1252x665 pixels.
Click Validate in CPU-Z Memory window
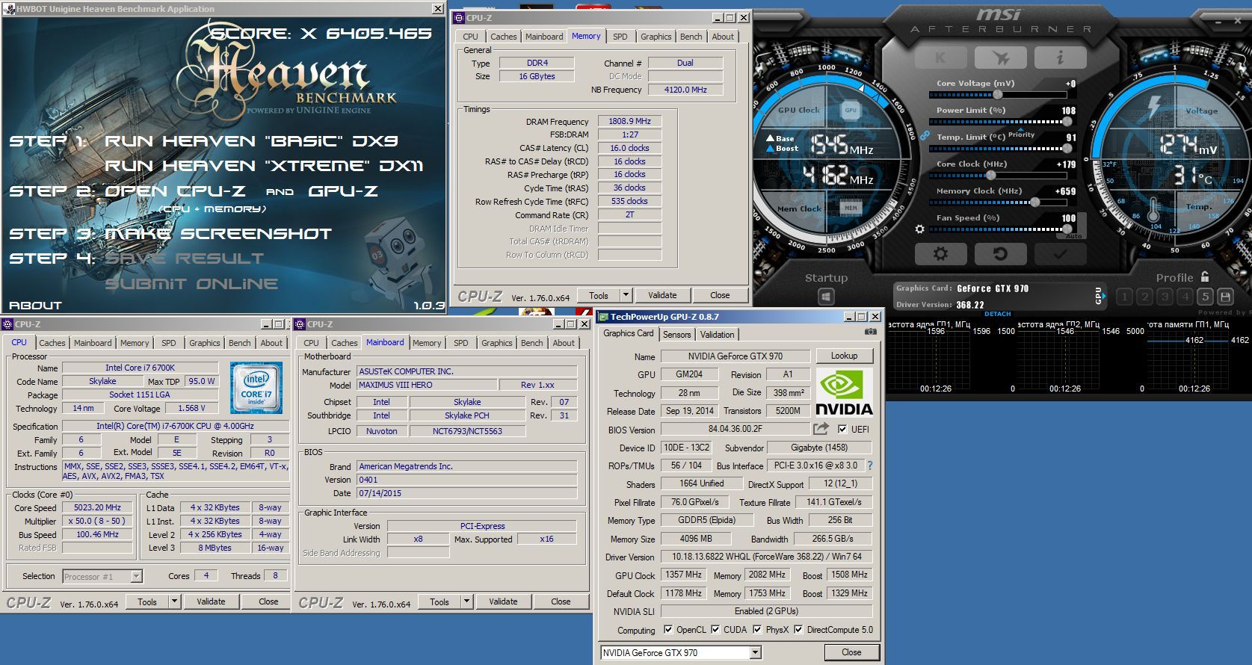tap(662, 294)
